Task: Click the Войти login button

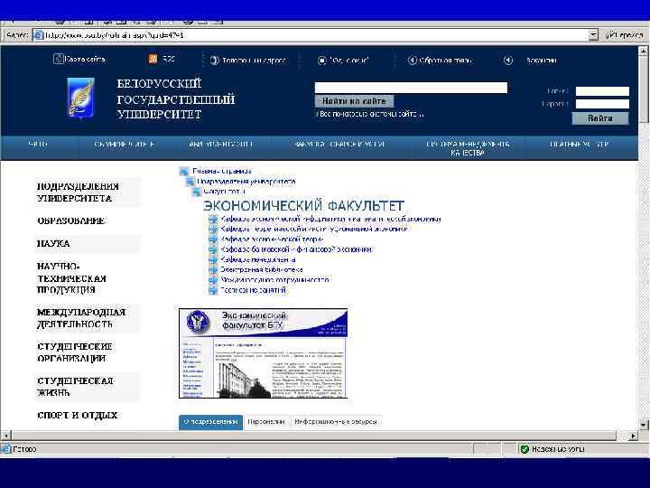Action: coord(599,118)
